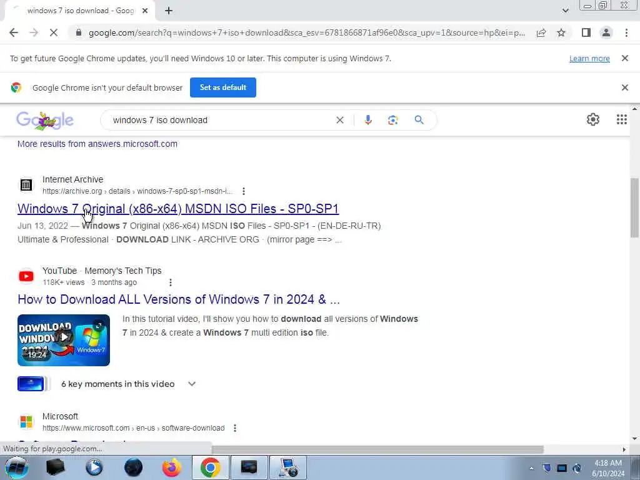Click the YouTube result favicon

point(26,276)
